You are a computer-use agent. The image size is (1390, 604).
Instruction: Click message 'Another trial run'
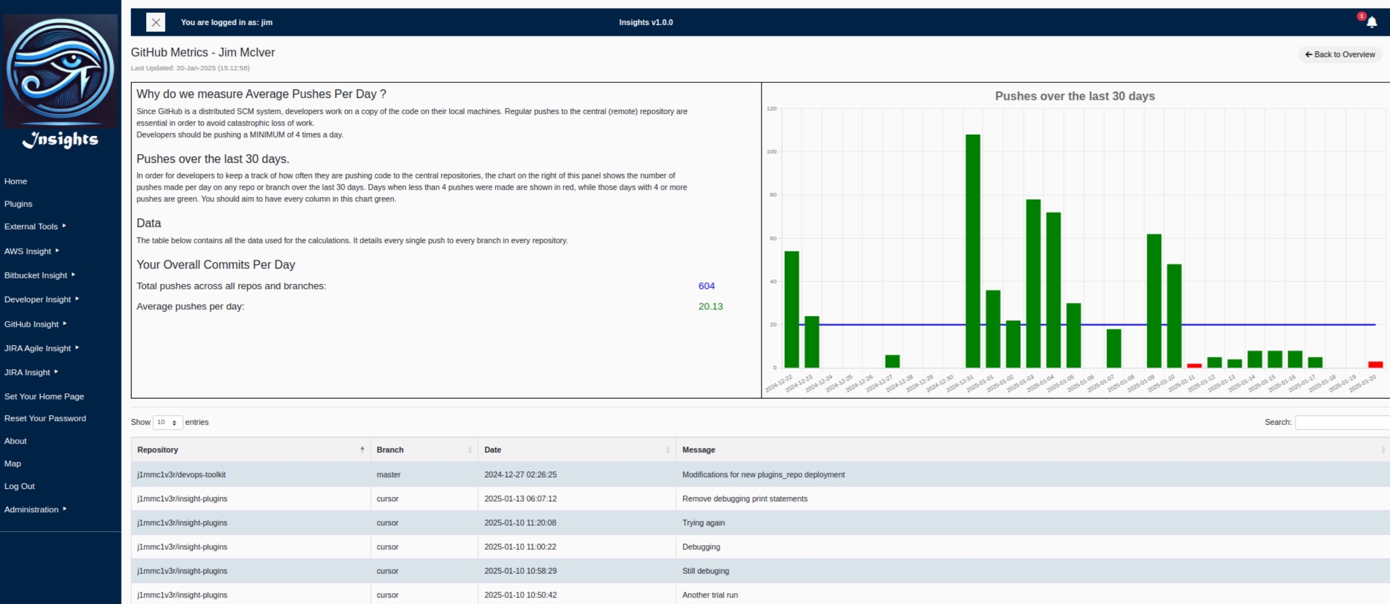click(x=710, y=595)
